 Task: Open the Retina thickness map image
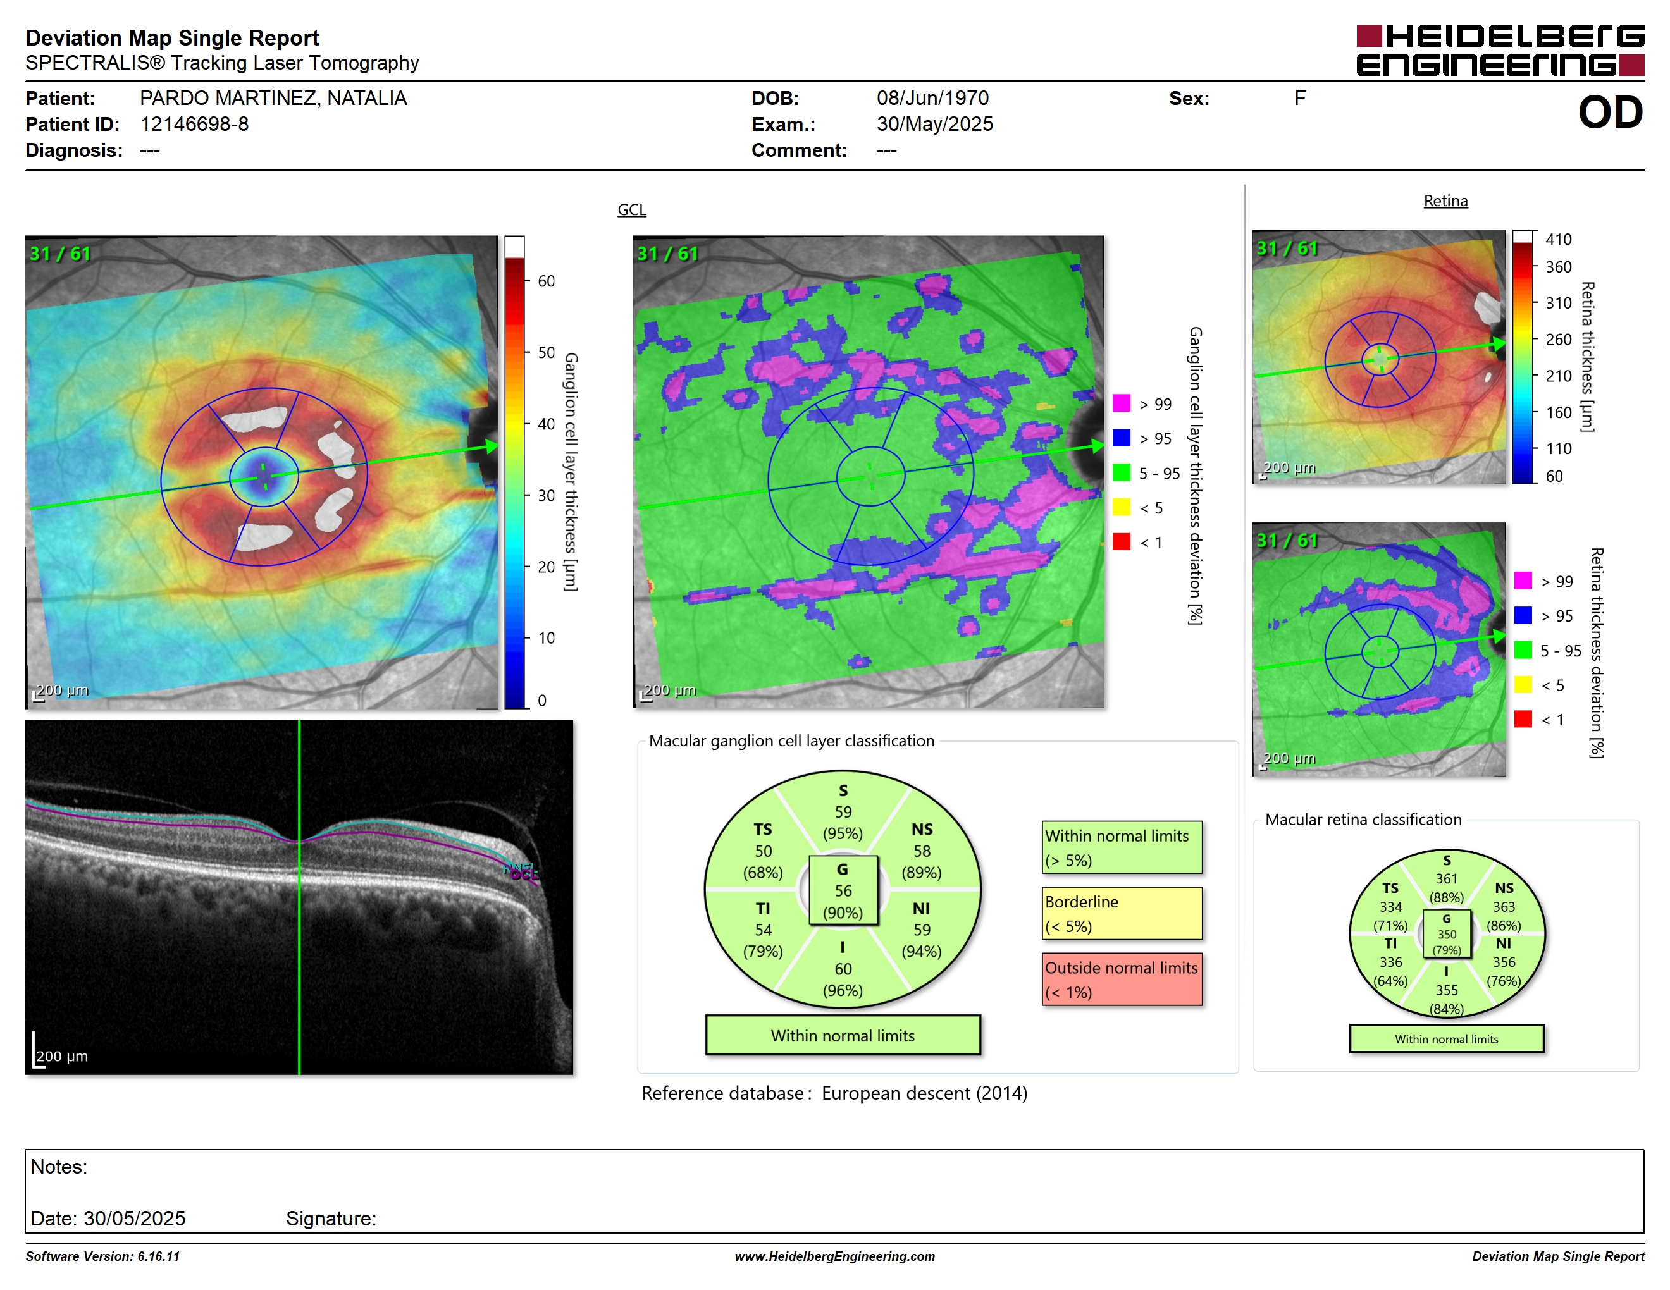[x=1380, y=357]
